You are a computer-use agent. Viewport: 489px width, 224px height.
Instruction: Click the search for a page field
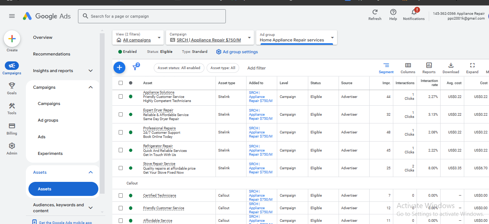click(152, 16)
